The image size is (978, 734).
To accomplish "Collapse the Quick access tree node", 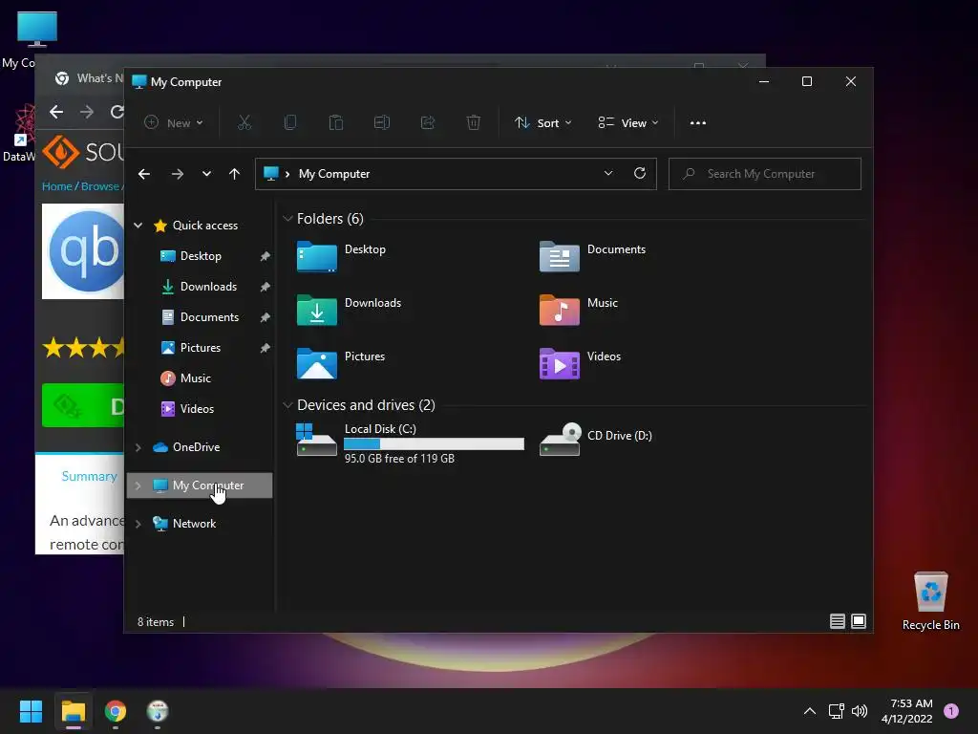I will (x=138, y=226).
